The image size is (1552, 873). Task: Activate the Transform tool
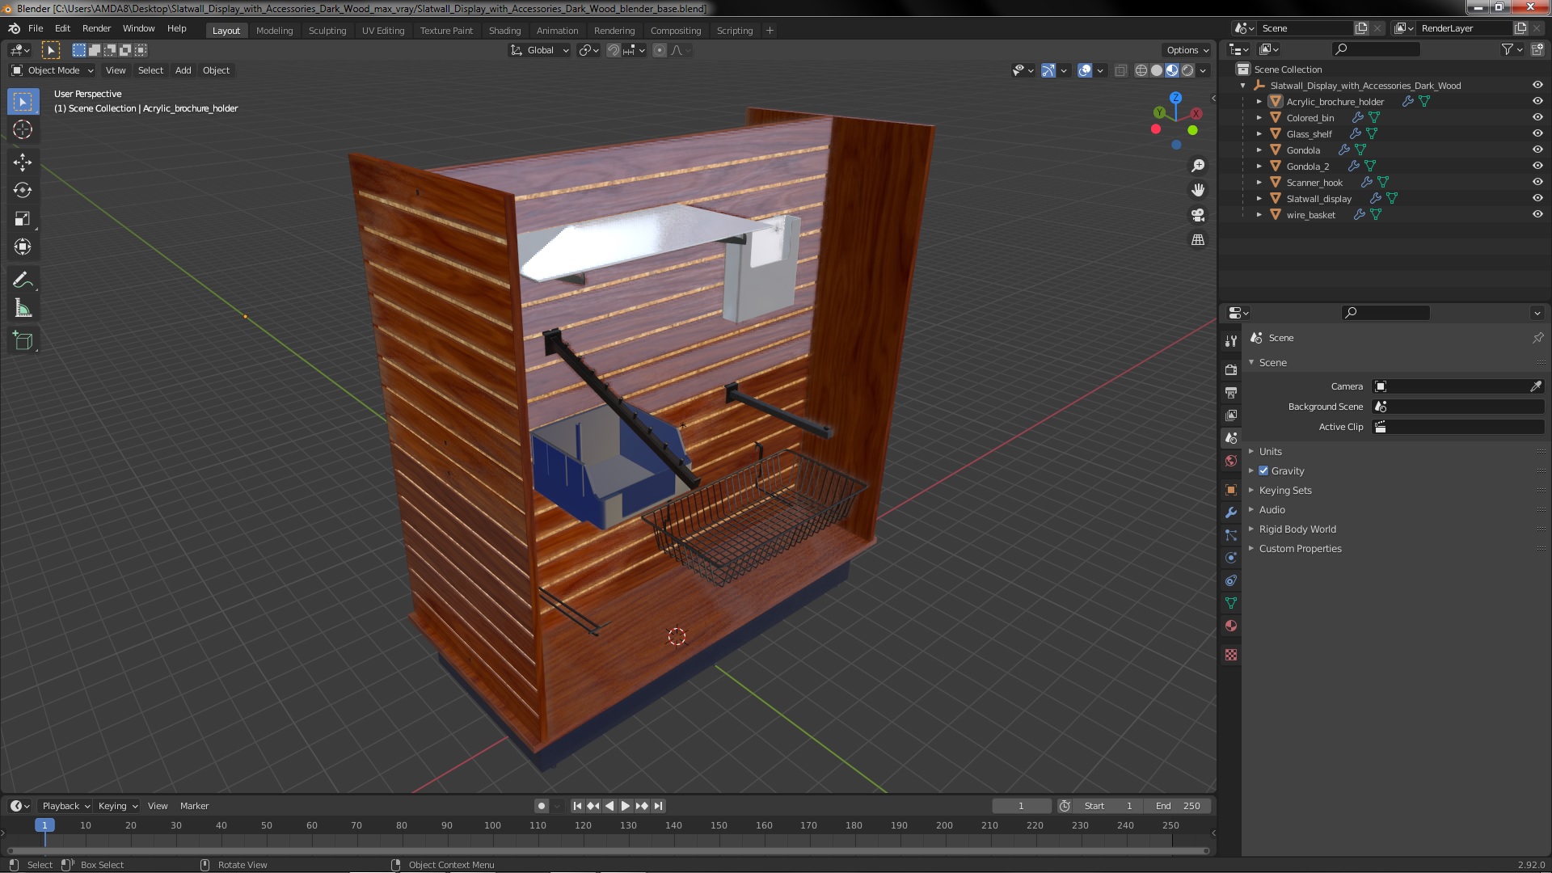tap(23, 247)
